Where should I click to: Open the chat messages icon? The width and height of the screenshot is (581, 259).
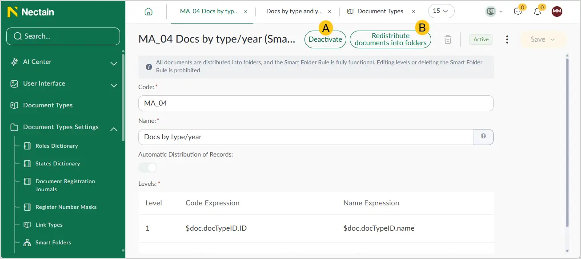tap(518, 12)
